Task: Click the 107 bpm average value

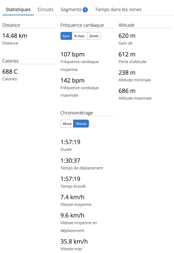Action: pos(72,54)
